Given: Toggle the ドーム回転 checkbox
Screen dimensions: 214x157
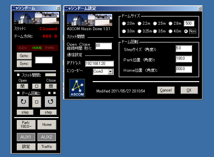Looking at the screenshot, I should tap(18, 93).
